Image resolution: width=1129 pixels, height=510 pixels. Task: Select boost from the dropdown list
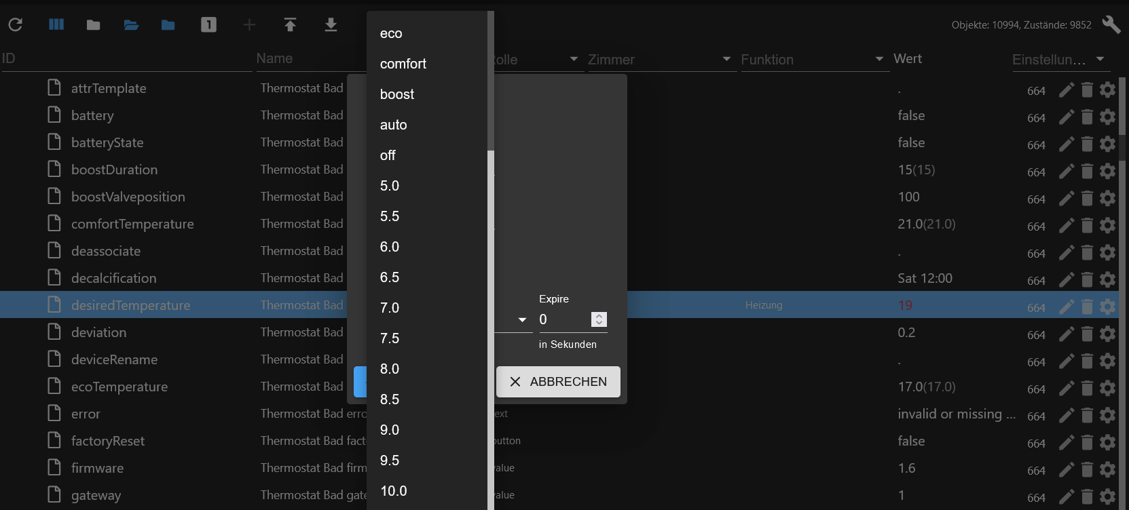pos(427,94)
